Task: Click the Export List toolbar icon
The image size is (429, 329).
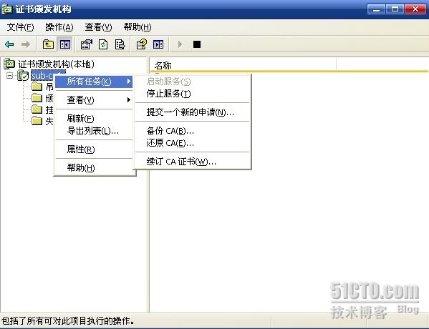Action: pyautogui.click(x=120, y=44)
